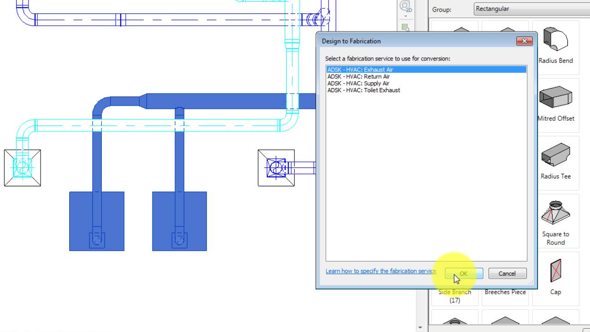Pick the Radius Tee fabrication part
The width and height of the screenshot is (590, 332).
coord(555,163)
